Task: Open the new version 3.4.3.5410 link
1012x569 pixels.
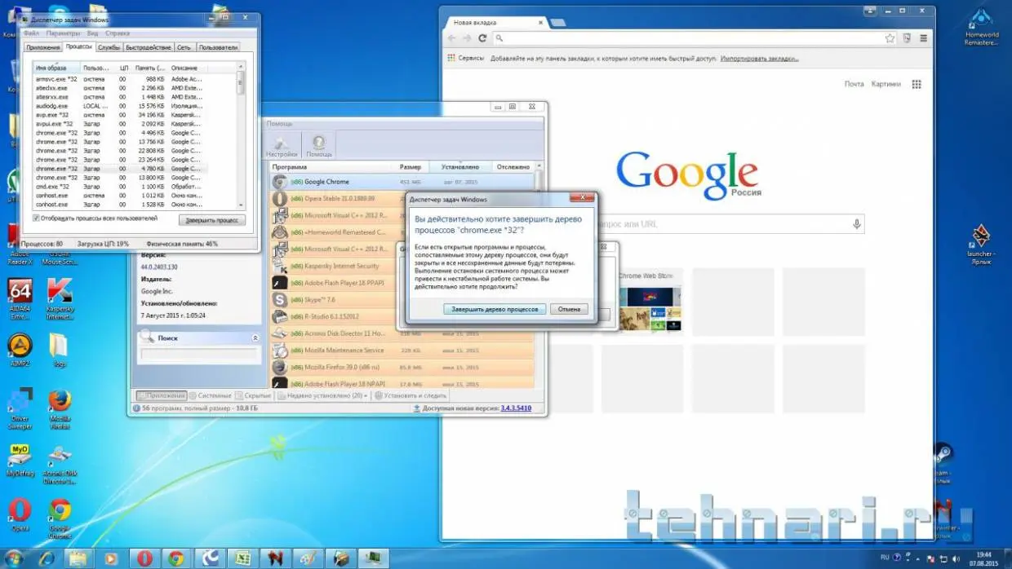Action: 515,408
